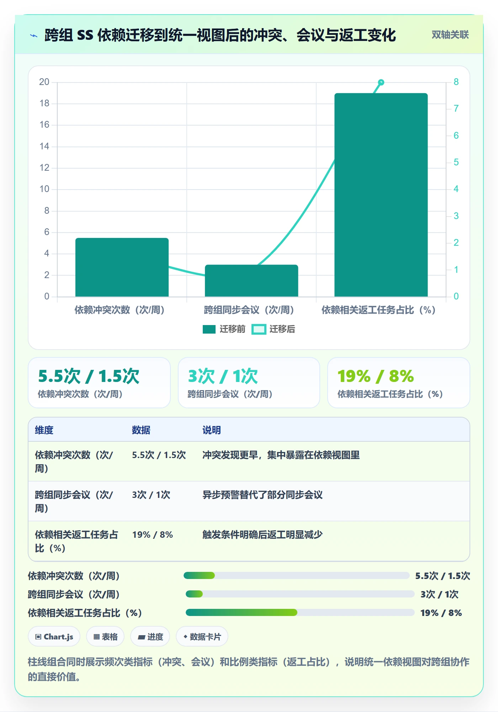The width and height of the screenshot is (498, 712).
Task: Click the left y-axis tick label 20
Action: 44,82
